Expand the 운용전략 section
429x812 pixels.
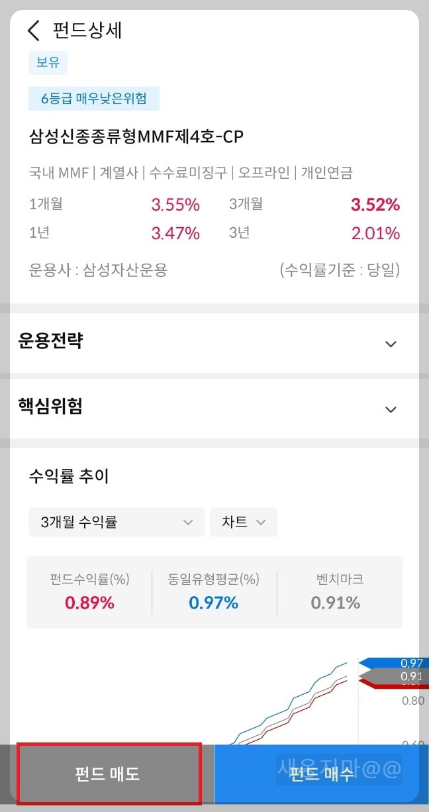point(215,342)
